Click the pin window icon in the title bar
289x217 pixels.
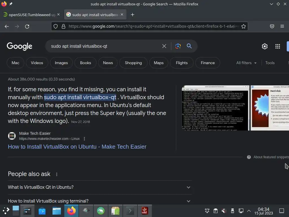point(11,4)
